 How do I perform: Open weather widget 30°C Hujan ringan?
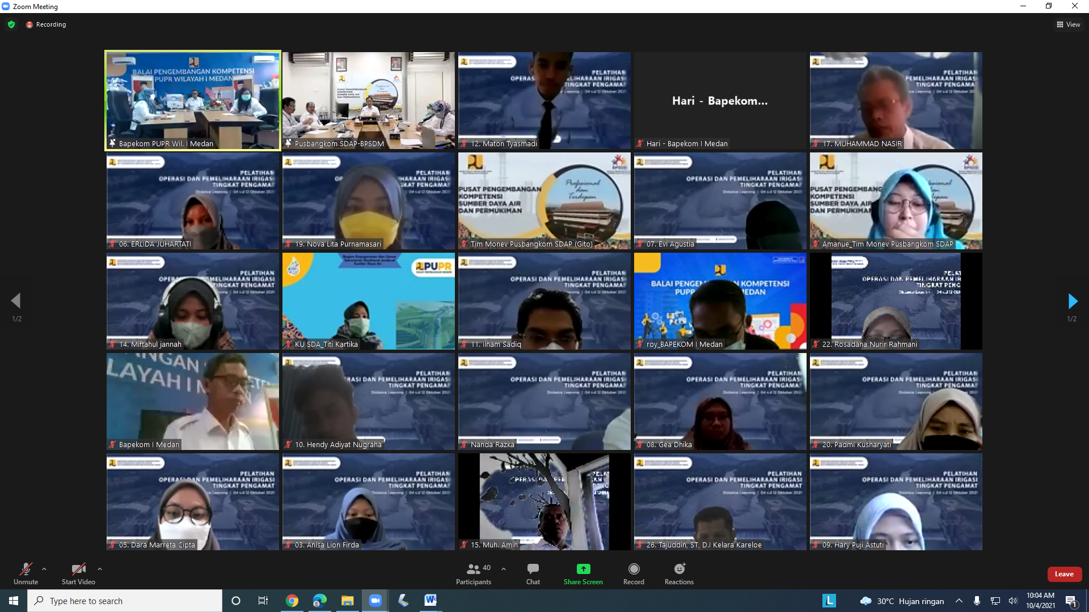(902, 601)
